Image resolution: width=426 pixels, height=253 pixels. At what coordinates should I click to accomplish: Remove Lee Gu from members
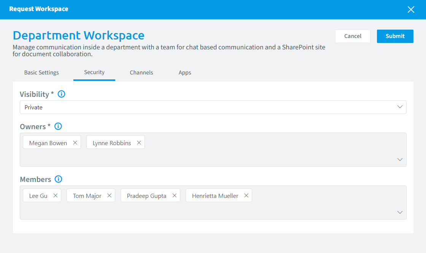[56, 196]
